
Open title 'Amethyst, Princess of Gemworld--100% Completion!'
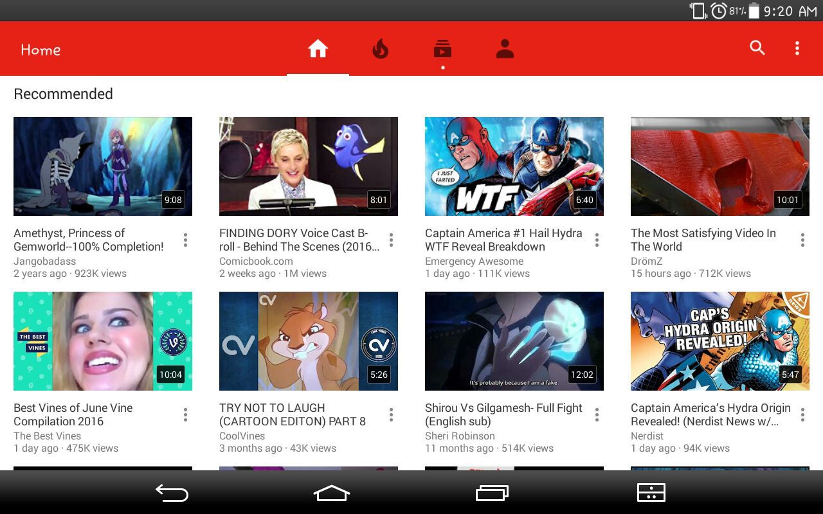(89, 240)
